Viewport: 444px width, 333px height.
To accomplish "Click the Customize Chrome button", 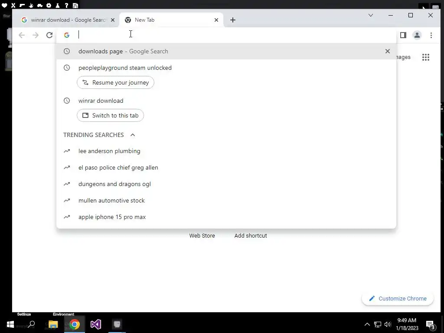I will [x=398, y=299].
